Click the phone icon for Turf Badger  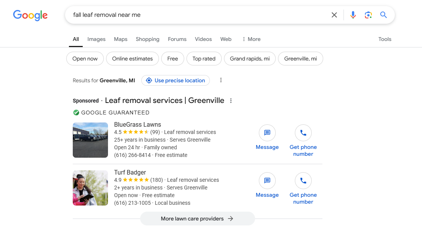303,180
